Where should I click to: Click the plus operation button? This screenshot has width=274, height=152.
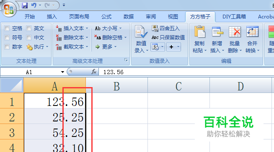171,47
